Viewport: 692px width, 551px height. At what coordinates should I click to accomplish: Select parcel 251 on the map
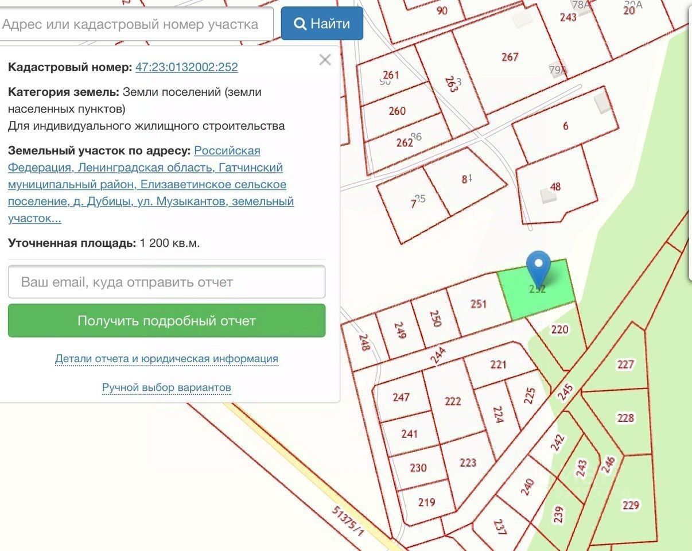coord(479,304)
